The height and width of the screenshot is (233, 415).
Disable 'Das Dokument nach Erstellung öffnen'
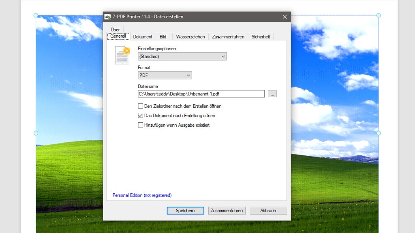(x=139, y=116)
